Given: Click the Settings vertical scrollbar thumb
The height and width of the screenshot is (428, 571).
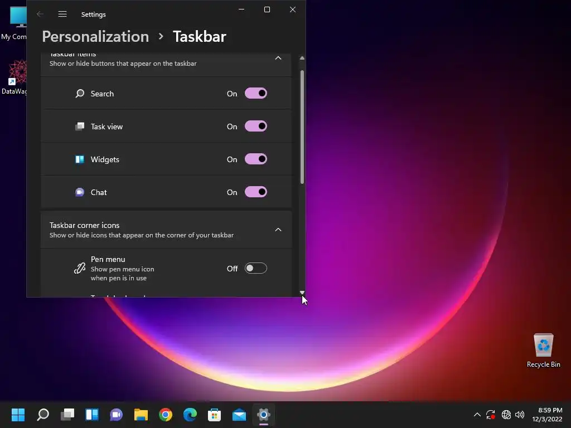Looking at the screenshot, I should 302,127.
